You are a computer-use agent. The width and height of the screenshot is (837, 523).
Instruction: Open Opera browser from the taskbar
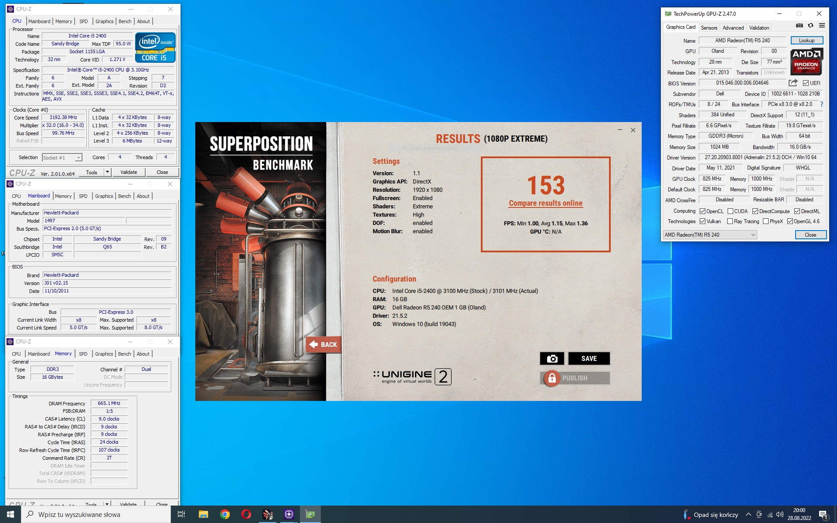[x=246, y=514]
